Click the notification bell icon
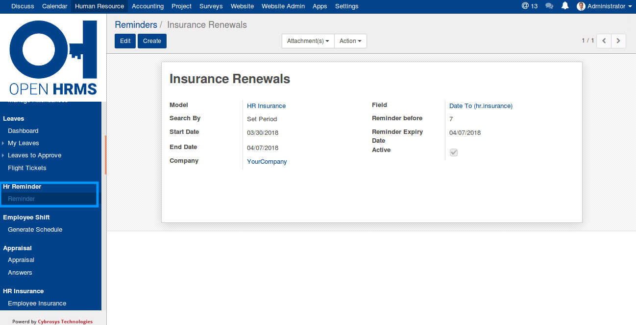Screen dimensions: 636x325 [565, 6]
